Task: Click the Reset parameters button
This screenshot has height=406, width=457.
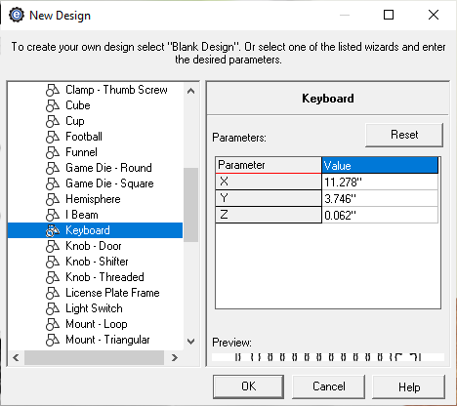Action: 404,135
